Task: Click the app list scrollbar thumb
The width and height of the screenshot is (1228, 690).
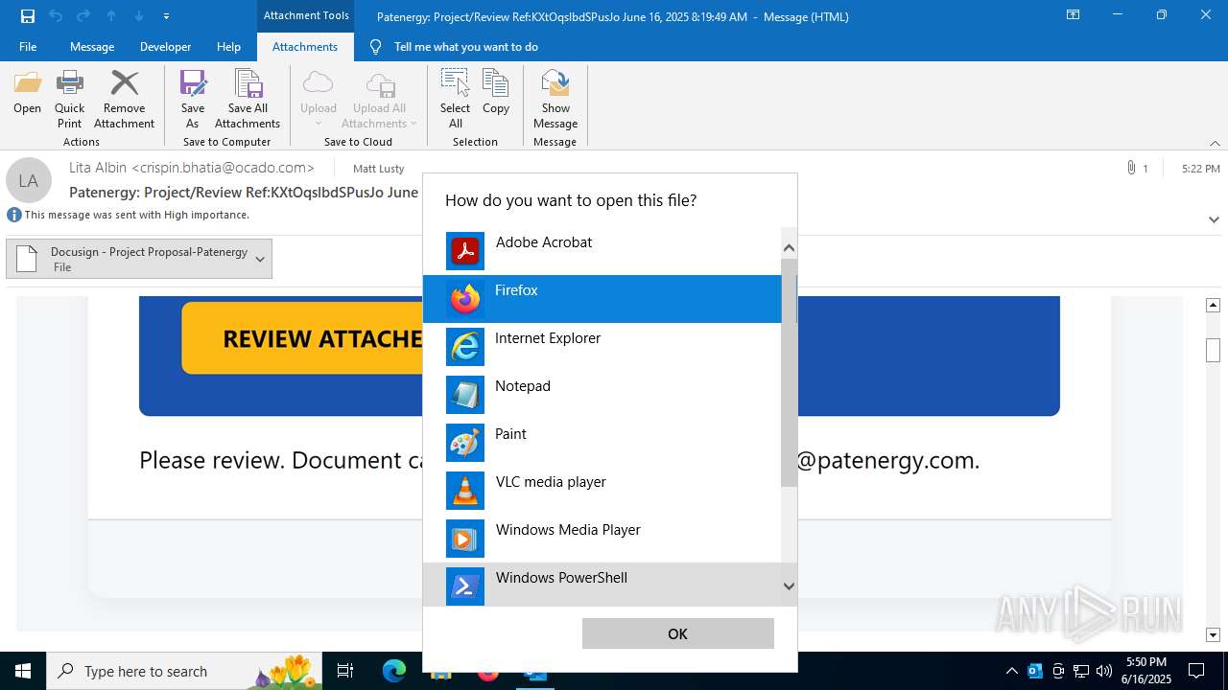Action: pyautogui.click(x=789, y=372)
